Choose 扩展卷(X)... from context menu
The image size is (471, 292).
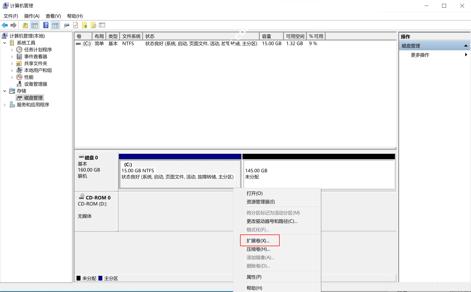tap(258, 241)
